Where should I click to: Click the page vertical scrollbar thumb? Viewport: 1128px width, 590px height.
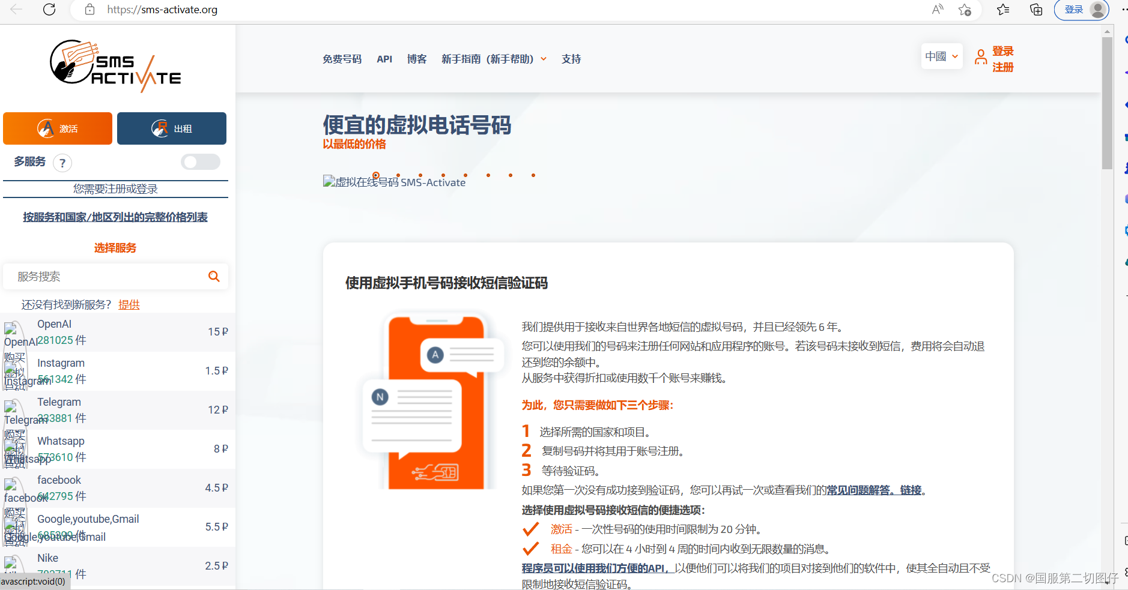[1107, 103]
